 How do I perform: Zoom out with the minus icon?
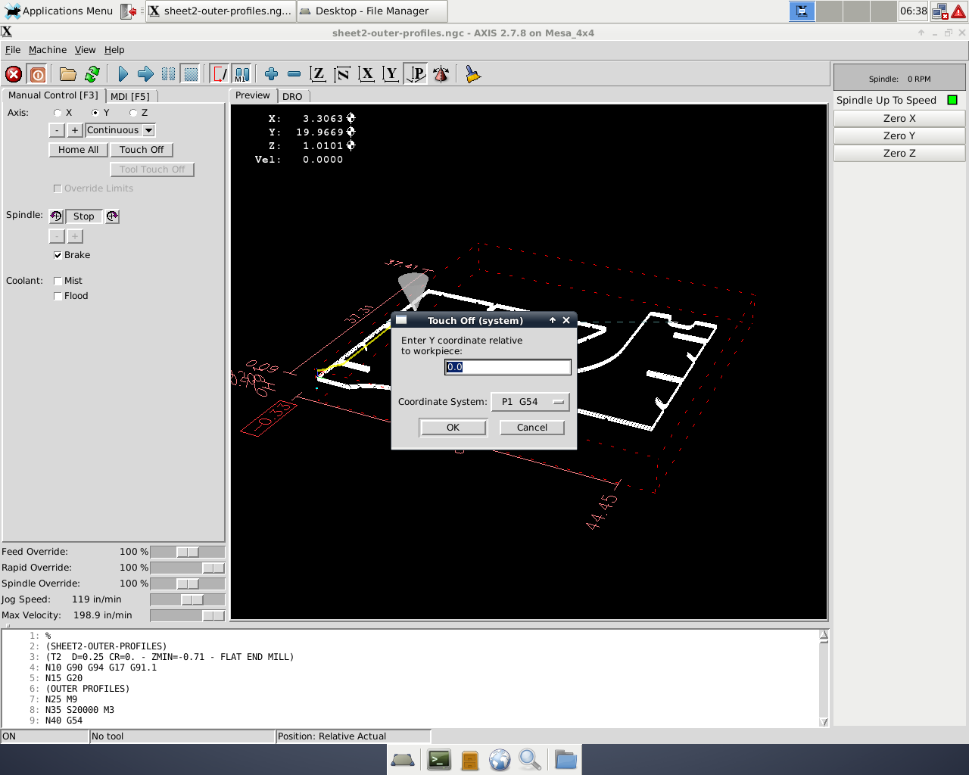click(x=294, y=74)
